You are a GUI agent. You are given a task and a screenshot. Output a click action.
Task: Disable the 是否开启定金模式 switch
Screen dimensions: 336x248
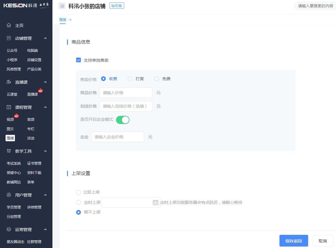(x=122, y=120)
